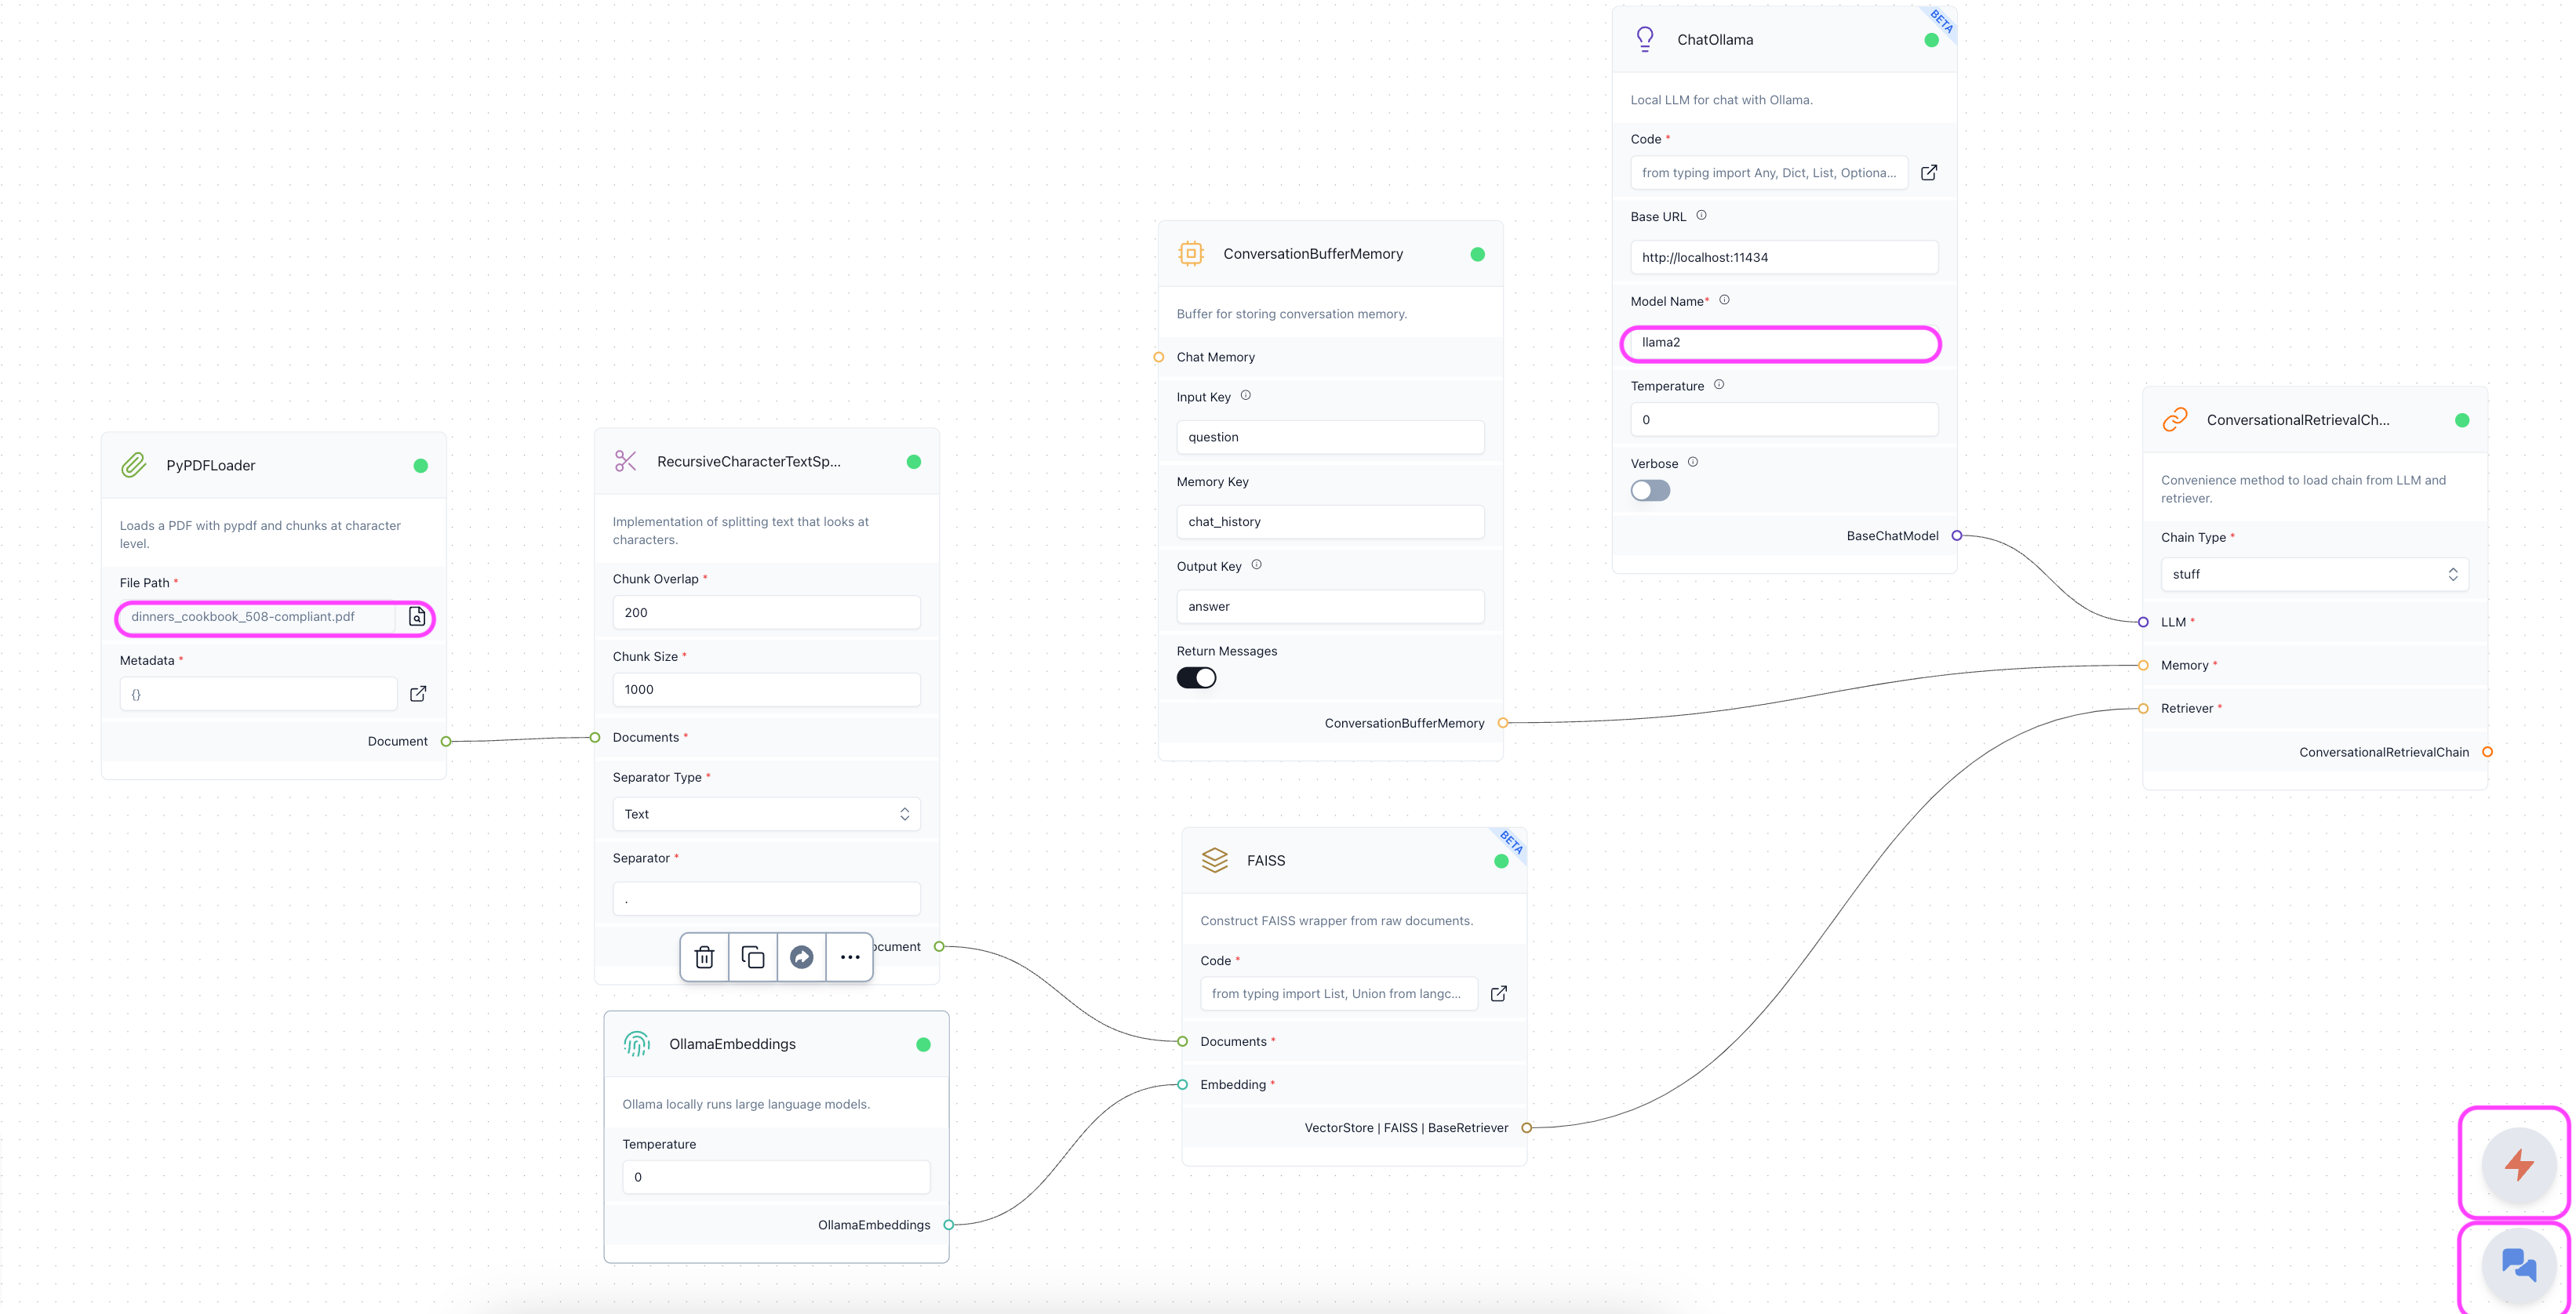Open the chat bubbles button
Screen dimensions: 2576x1314
point(2518,1265)
